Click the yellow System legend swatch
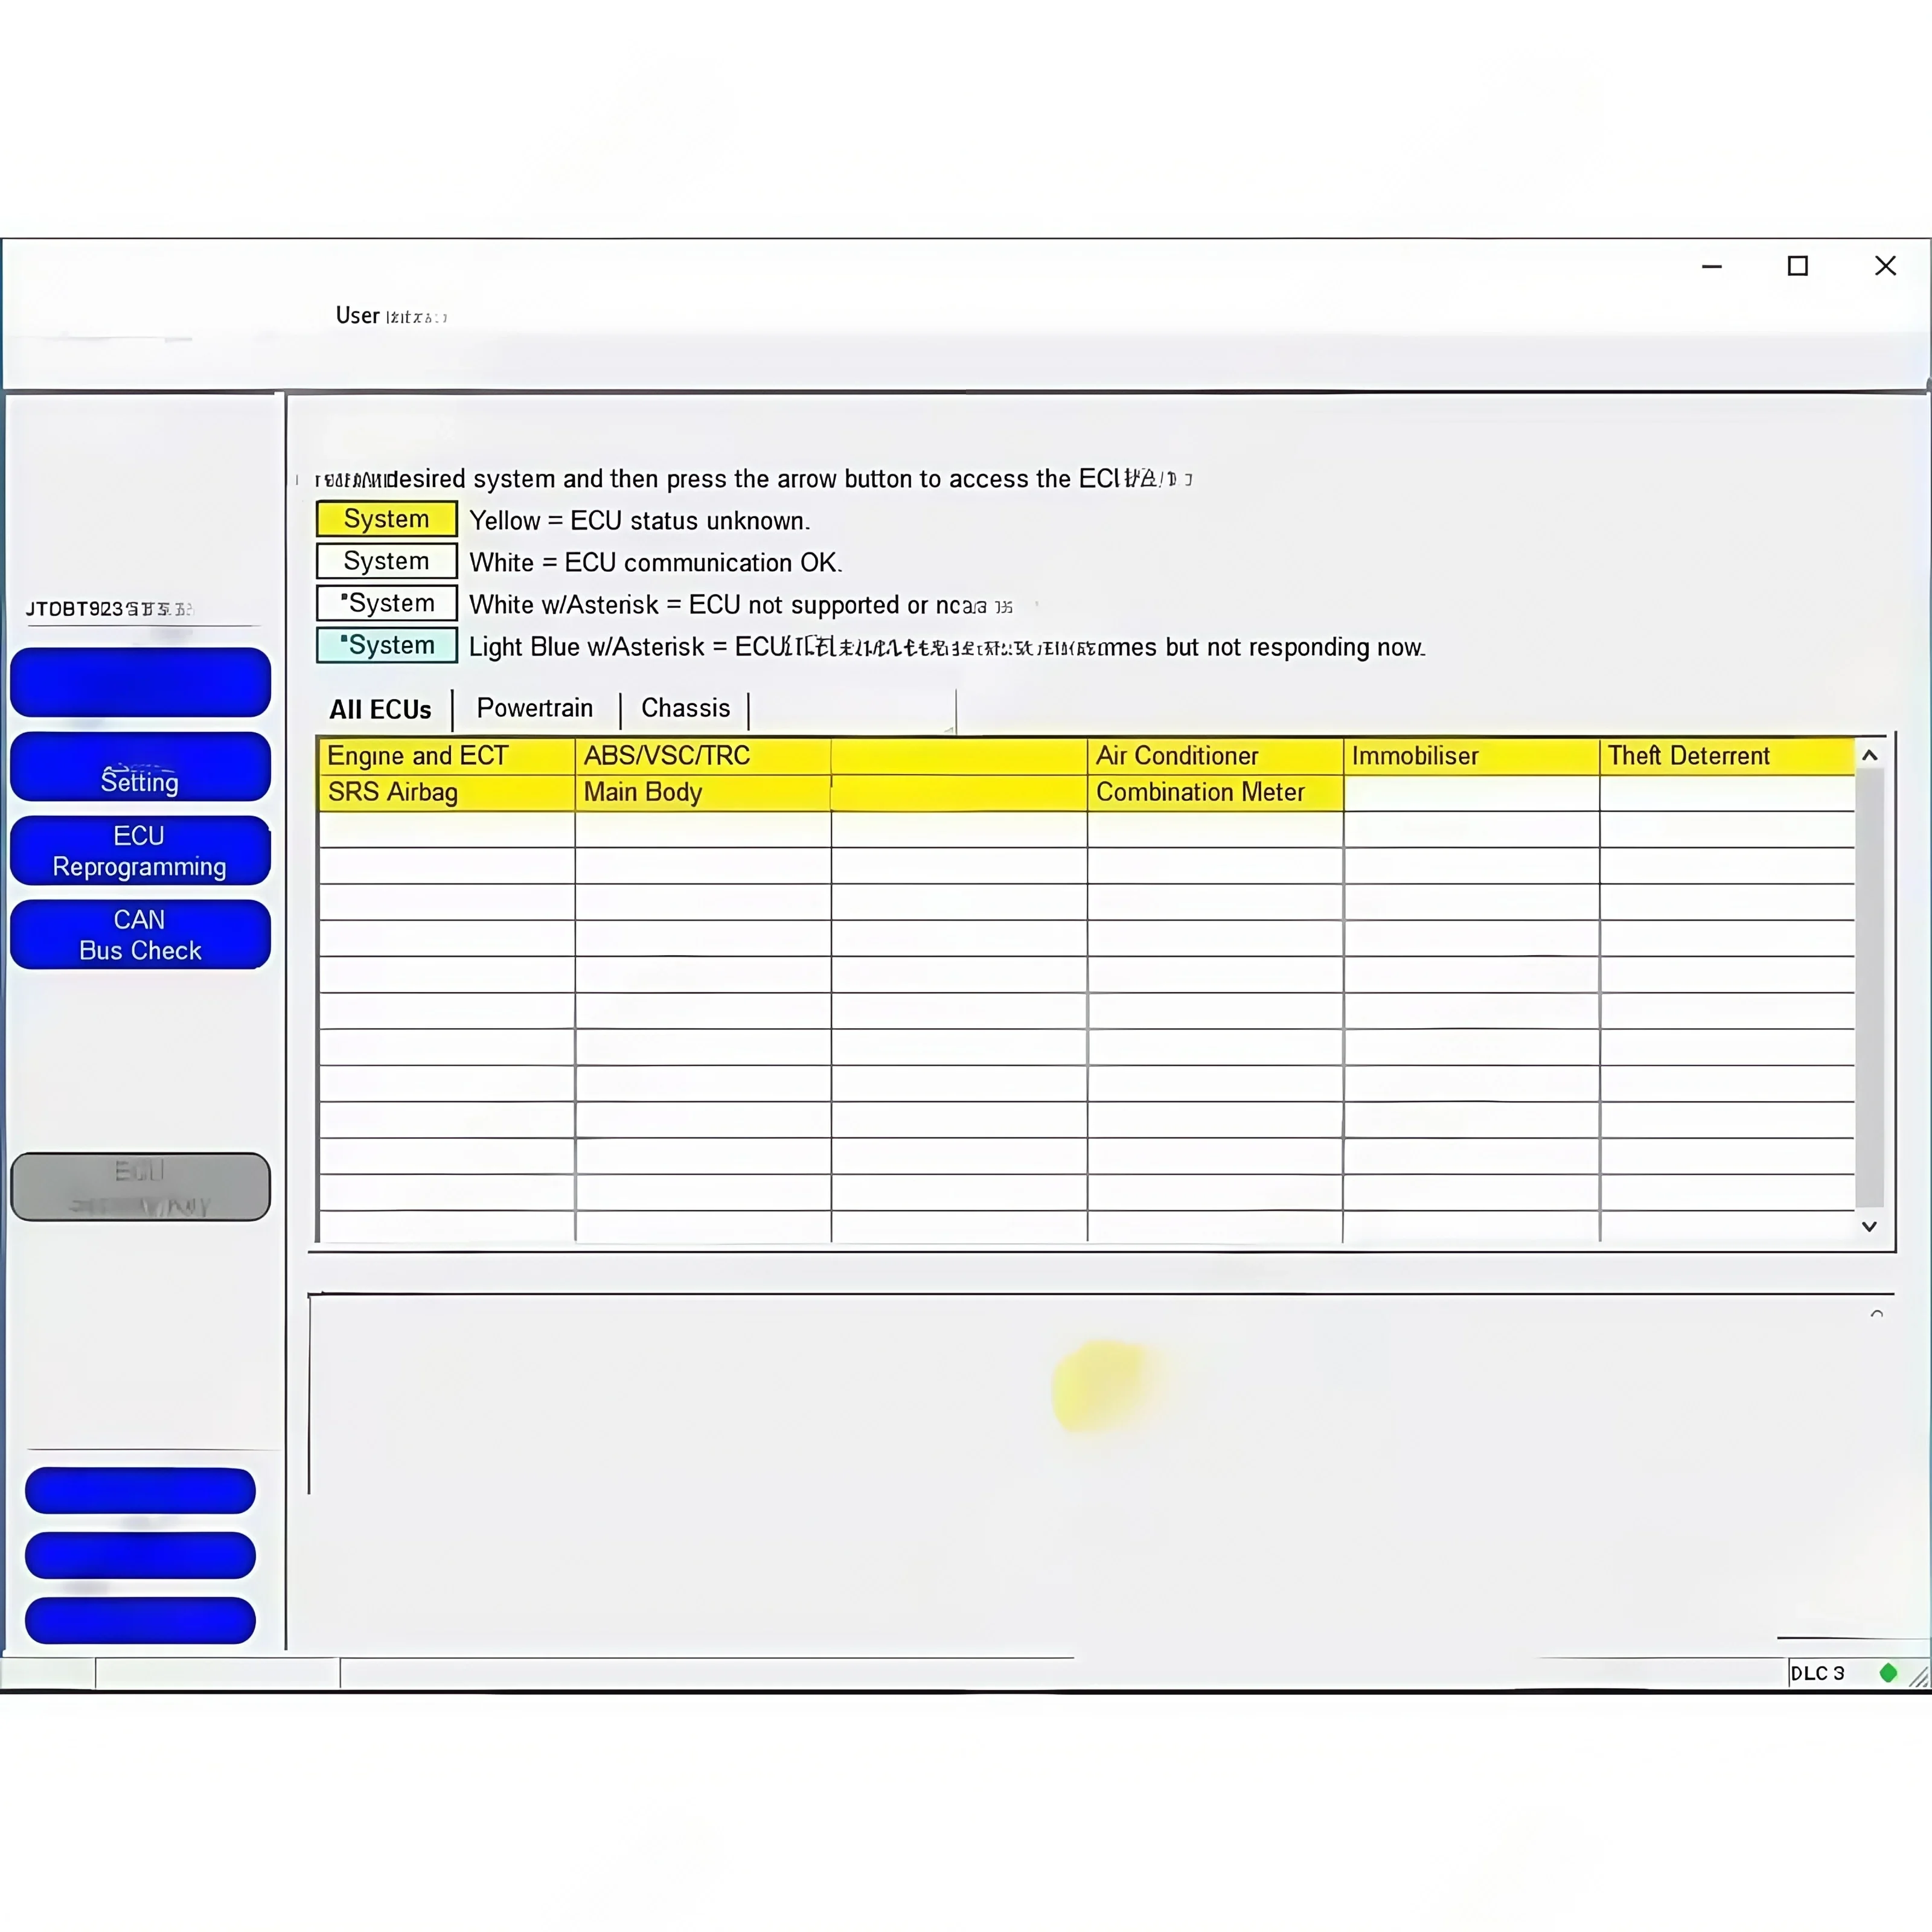Image resolution: width=1932 pixels, height=1932 pixels. click(x=387, y=519)
